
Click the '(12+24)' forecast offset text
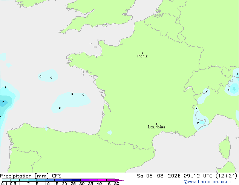coord(227,176)
